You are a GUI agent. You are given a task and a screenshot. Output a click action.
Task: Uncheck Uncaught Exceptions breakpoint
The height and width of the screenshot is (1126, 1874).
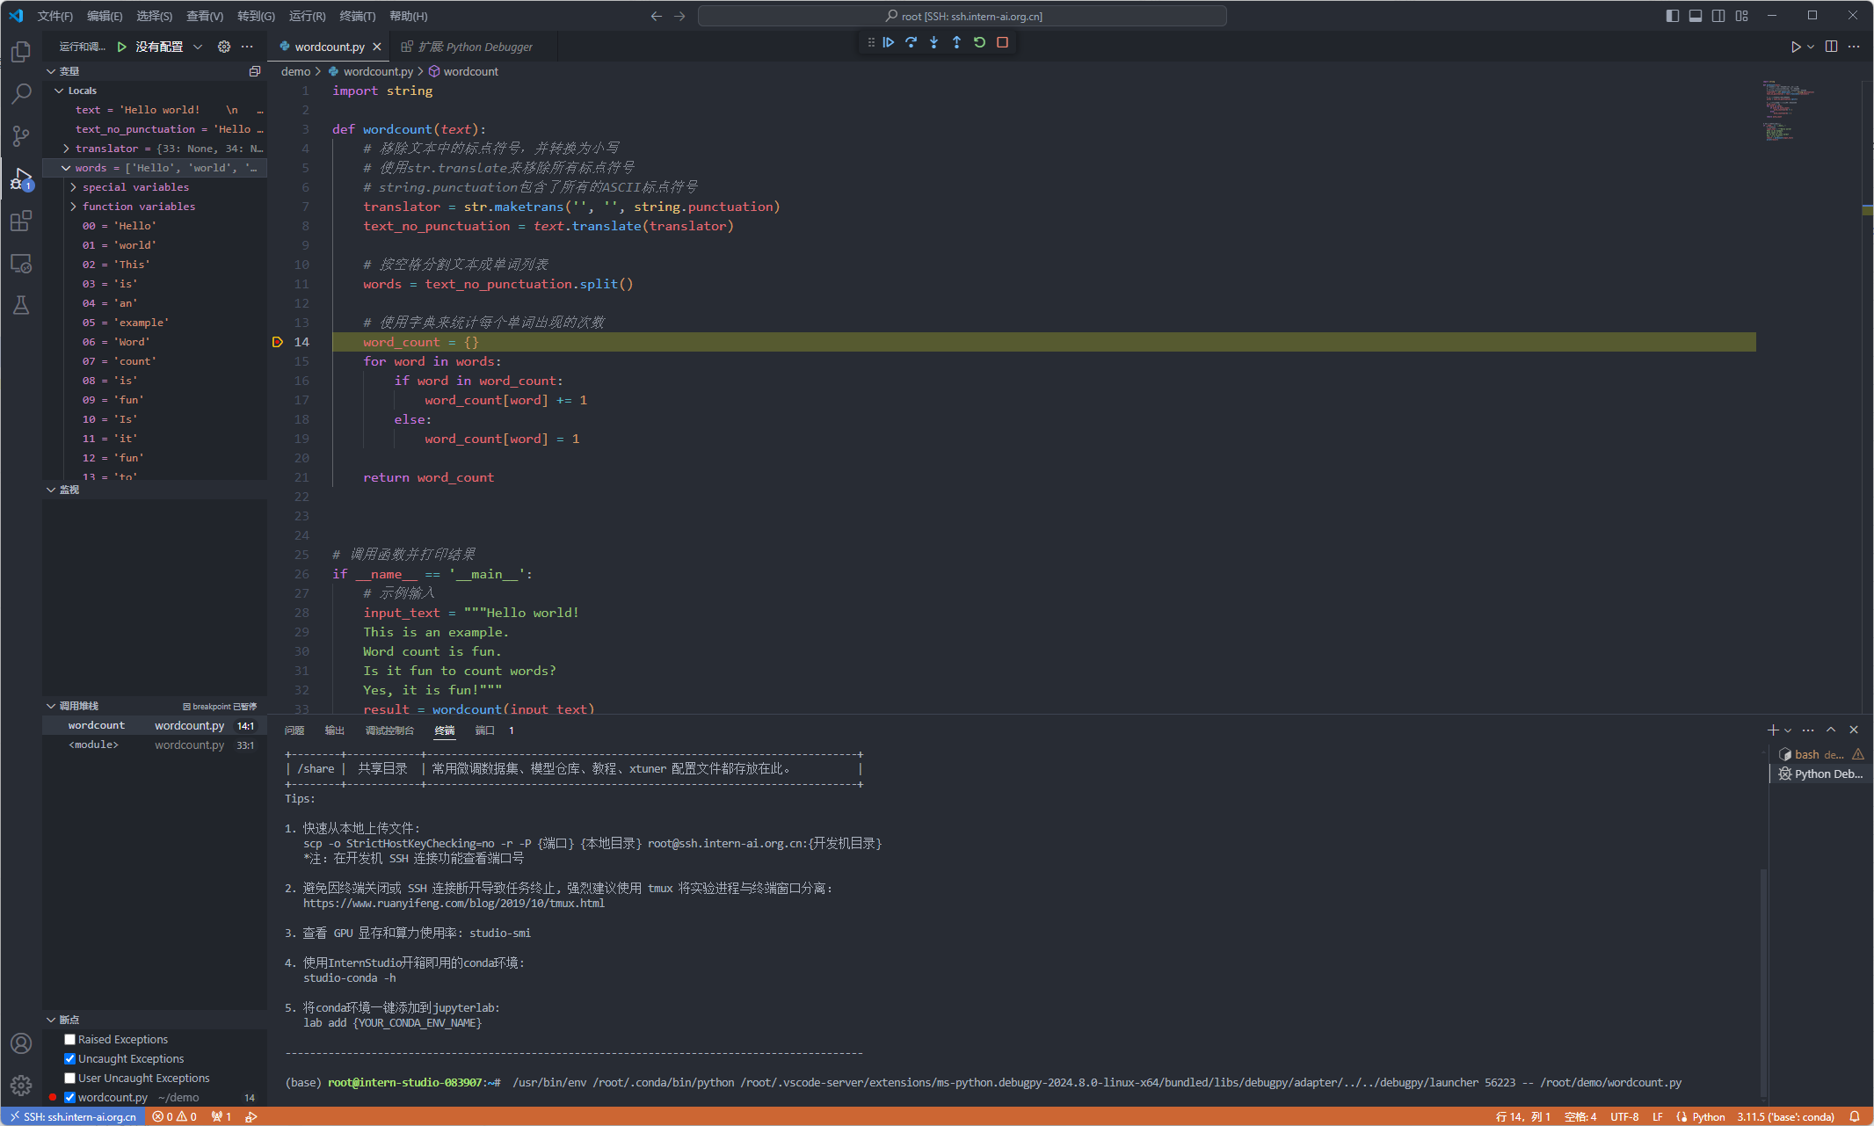[x=70, y=1058]
